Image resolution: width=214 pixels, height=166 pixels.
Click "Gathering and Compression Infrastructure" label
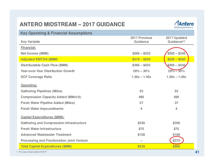coord(54,123)
